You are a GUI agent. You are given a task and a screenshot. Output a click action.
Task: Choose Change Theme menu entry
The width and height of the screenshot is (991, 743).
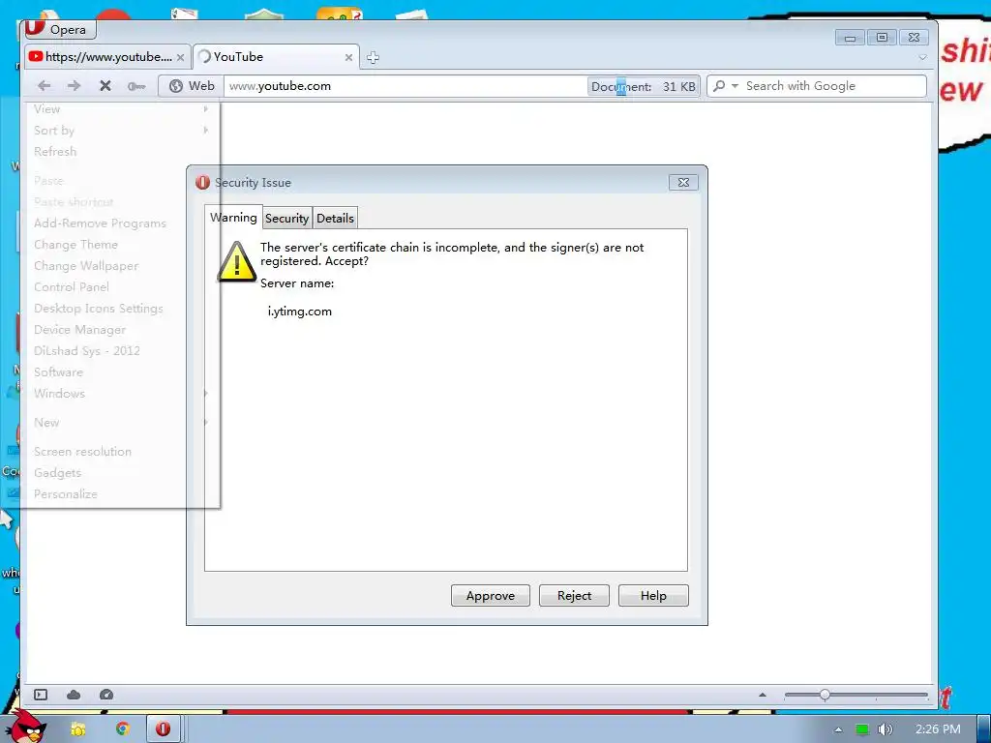pos(120,245)
